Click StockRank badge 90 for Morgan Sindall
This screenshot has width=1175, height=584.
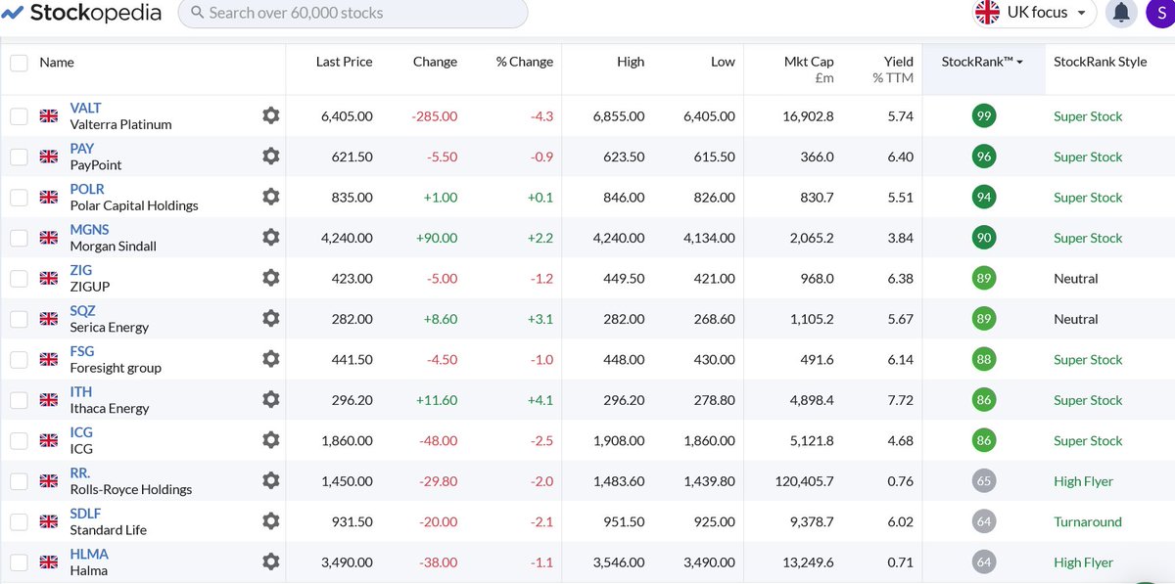984,238
